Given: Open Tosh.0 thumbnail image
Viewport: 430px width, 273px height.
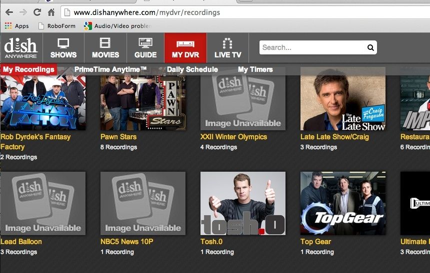Looking at the screenshot, I should pos(243,203).
